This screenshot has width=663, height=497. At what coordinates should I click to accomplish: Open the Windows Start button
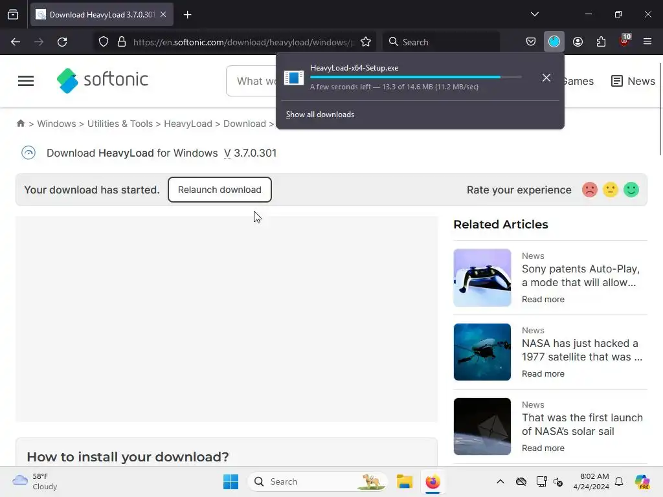click(231, 481)
